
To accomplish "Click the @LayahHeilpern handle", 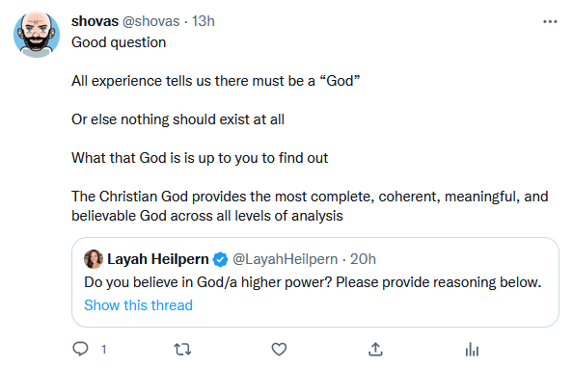I will pos(285,259).
